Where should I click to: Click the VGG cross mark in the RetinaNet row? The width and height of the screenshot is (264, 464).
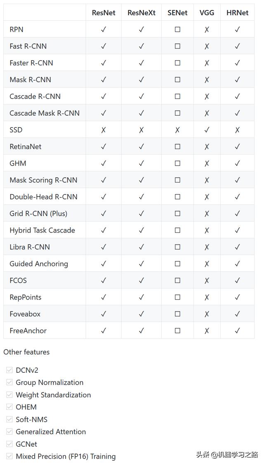(207, 147)
